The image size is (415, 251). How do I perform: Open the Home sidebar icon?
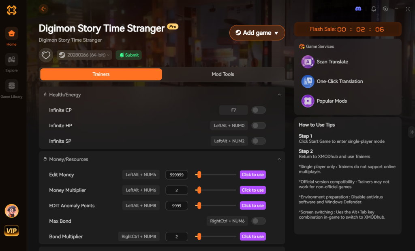point(11,34)
